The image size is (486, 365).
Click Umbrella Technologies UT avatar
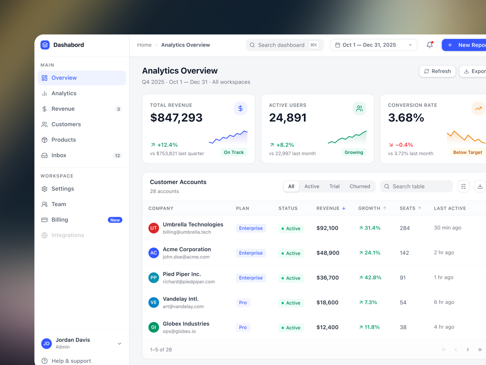coord(153,228)
